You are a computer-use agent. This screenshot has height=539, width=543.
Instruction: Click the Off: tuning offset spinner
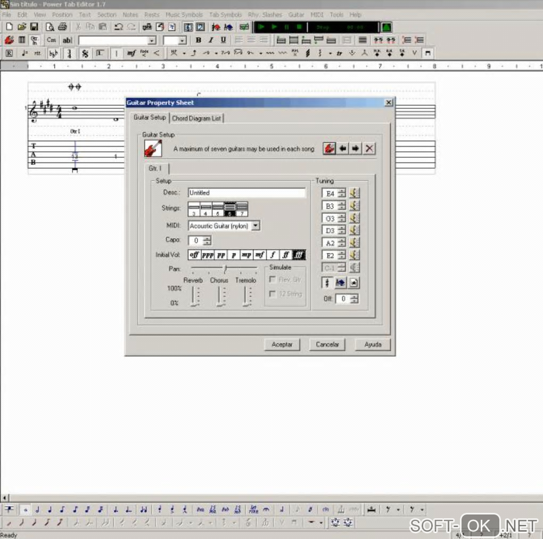pyautogui.click(x=354, y=299)
